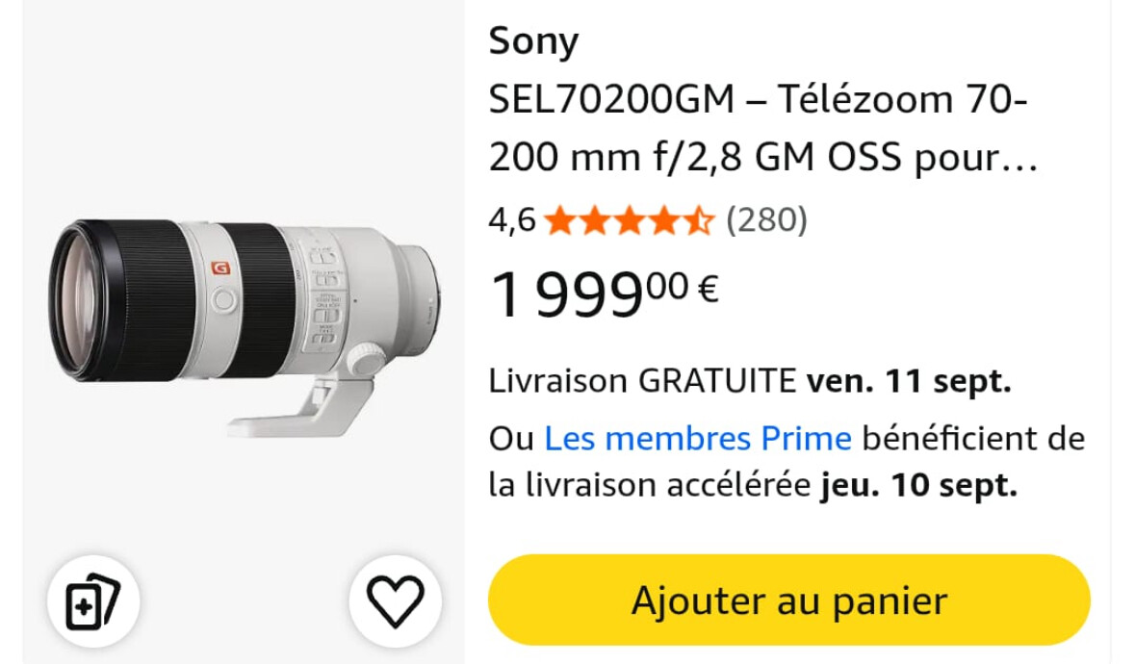The height and width of the screenshot is (664, 1135).
Task: Open the Sony lens product image
Action: click(x=245, y=329)
